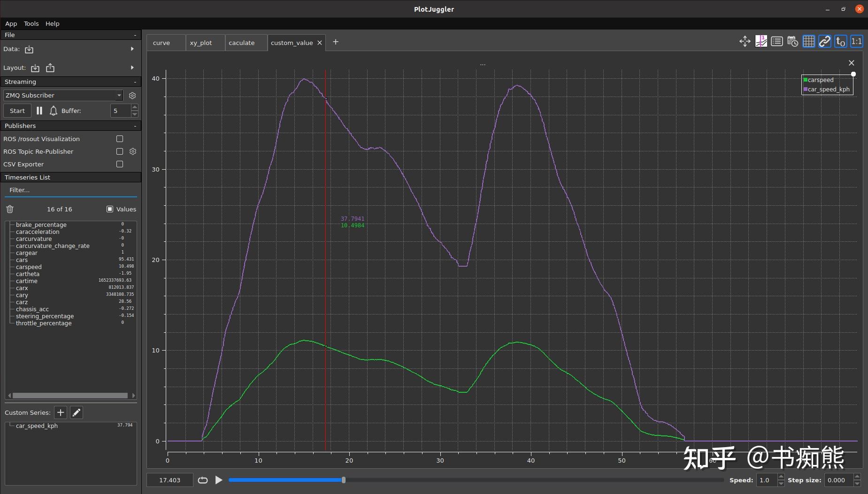Click the load Data file icon
This screenshot has height=494, width=868.
point(29,49)
